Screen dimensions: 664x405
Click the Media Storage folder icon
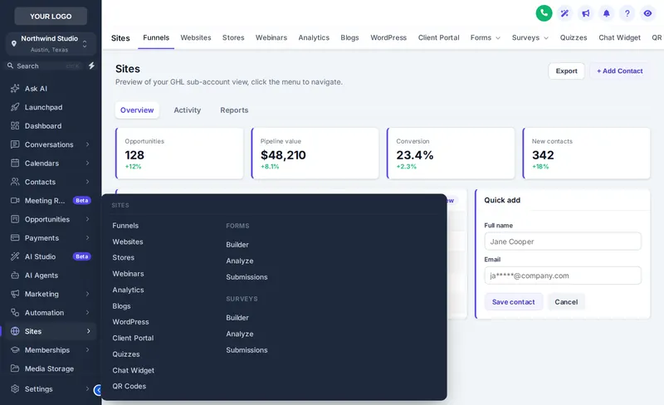(x=15, y=368)
